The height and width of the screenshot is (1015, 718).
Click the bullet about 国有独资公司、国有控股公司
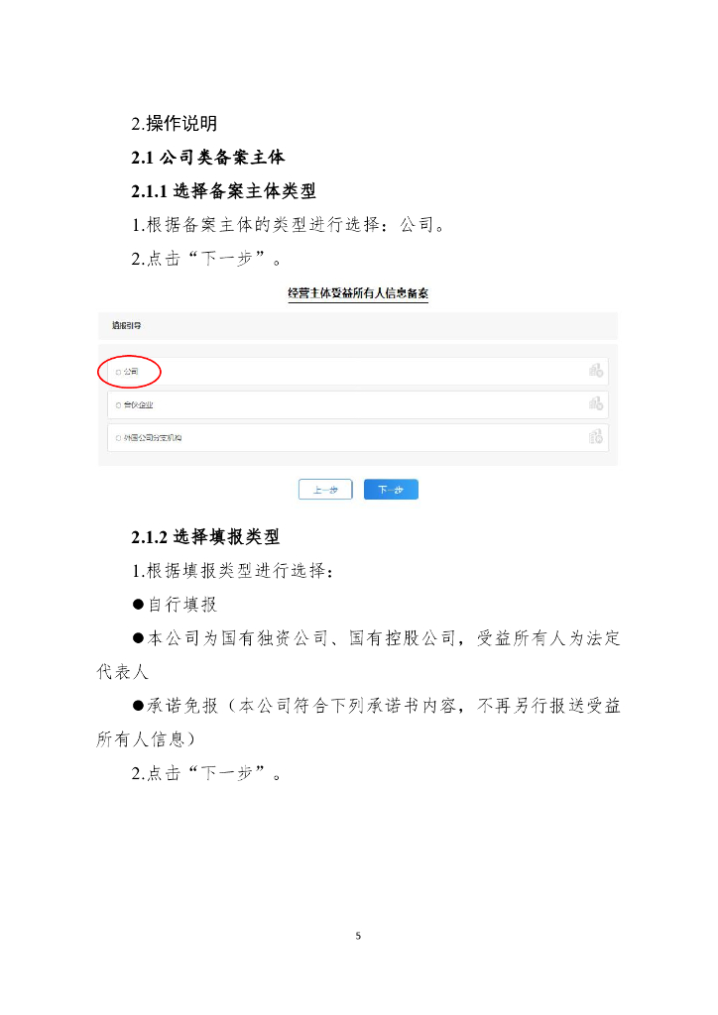coord(358,655)
